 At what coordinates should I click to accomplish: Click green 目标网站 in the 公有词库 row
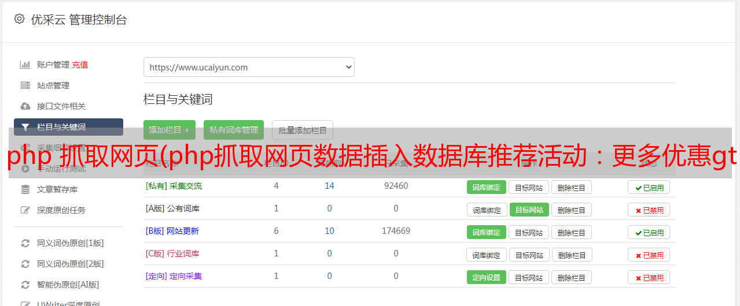(529, 210)
